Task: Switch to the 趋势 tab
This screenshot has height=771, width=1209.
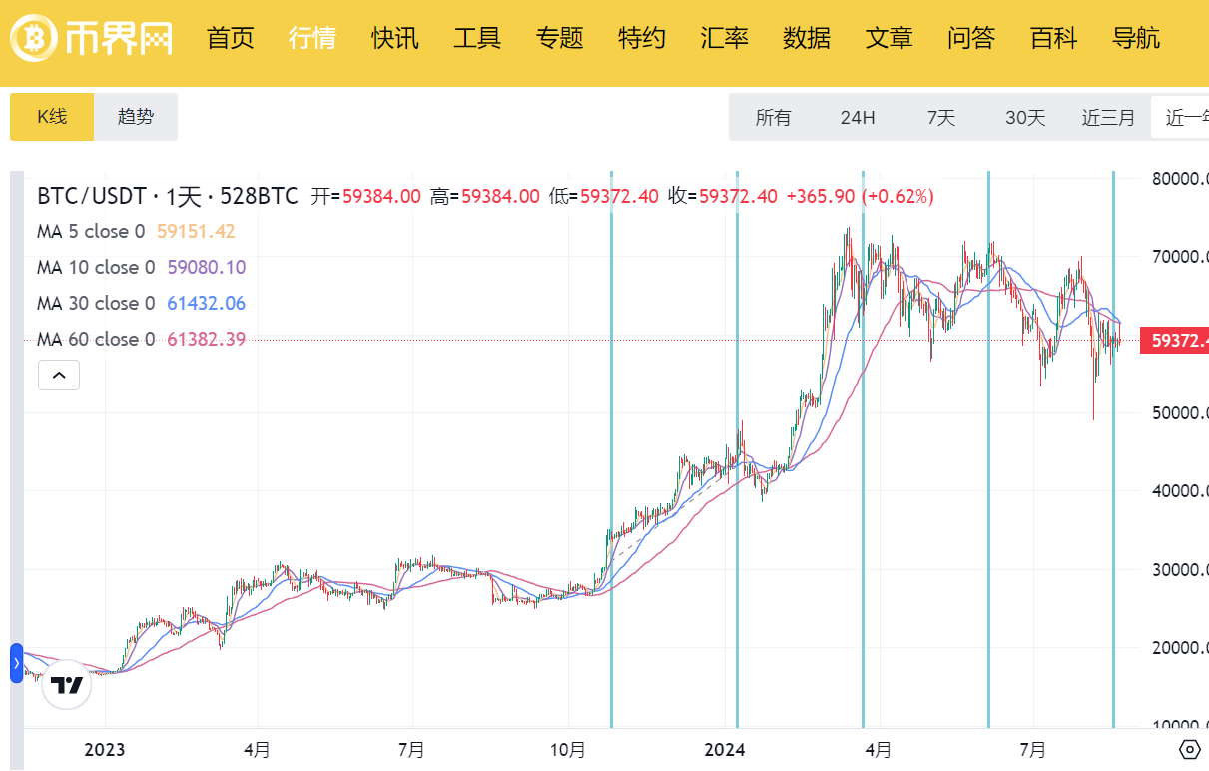Action: (135, 116)
